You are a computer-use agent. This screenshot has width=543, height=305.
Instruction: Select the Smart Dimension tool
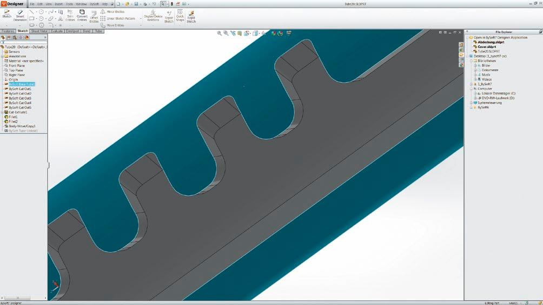(20, 16)
